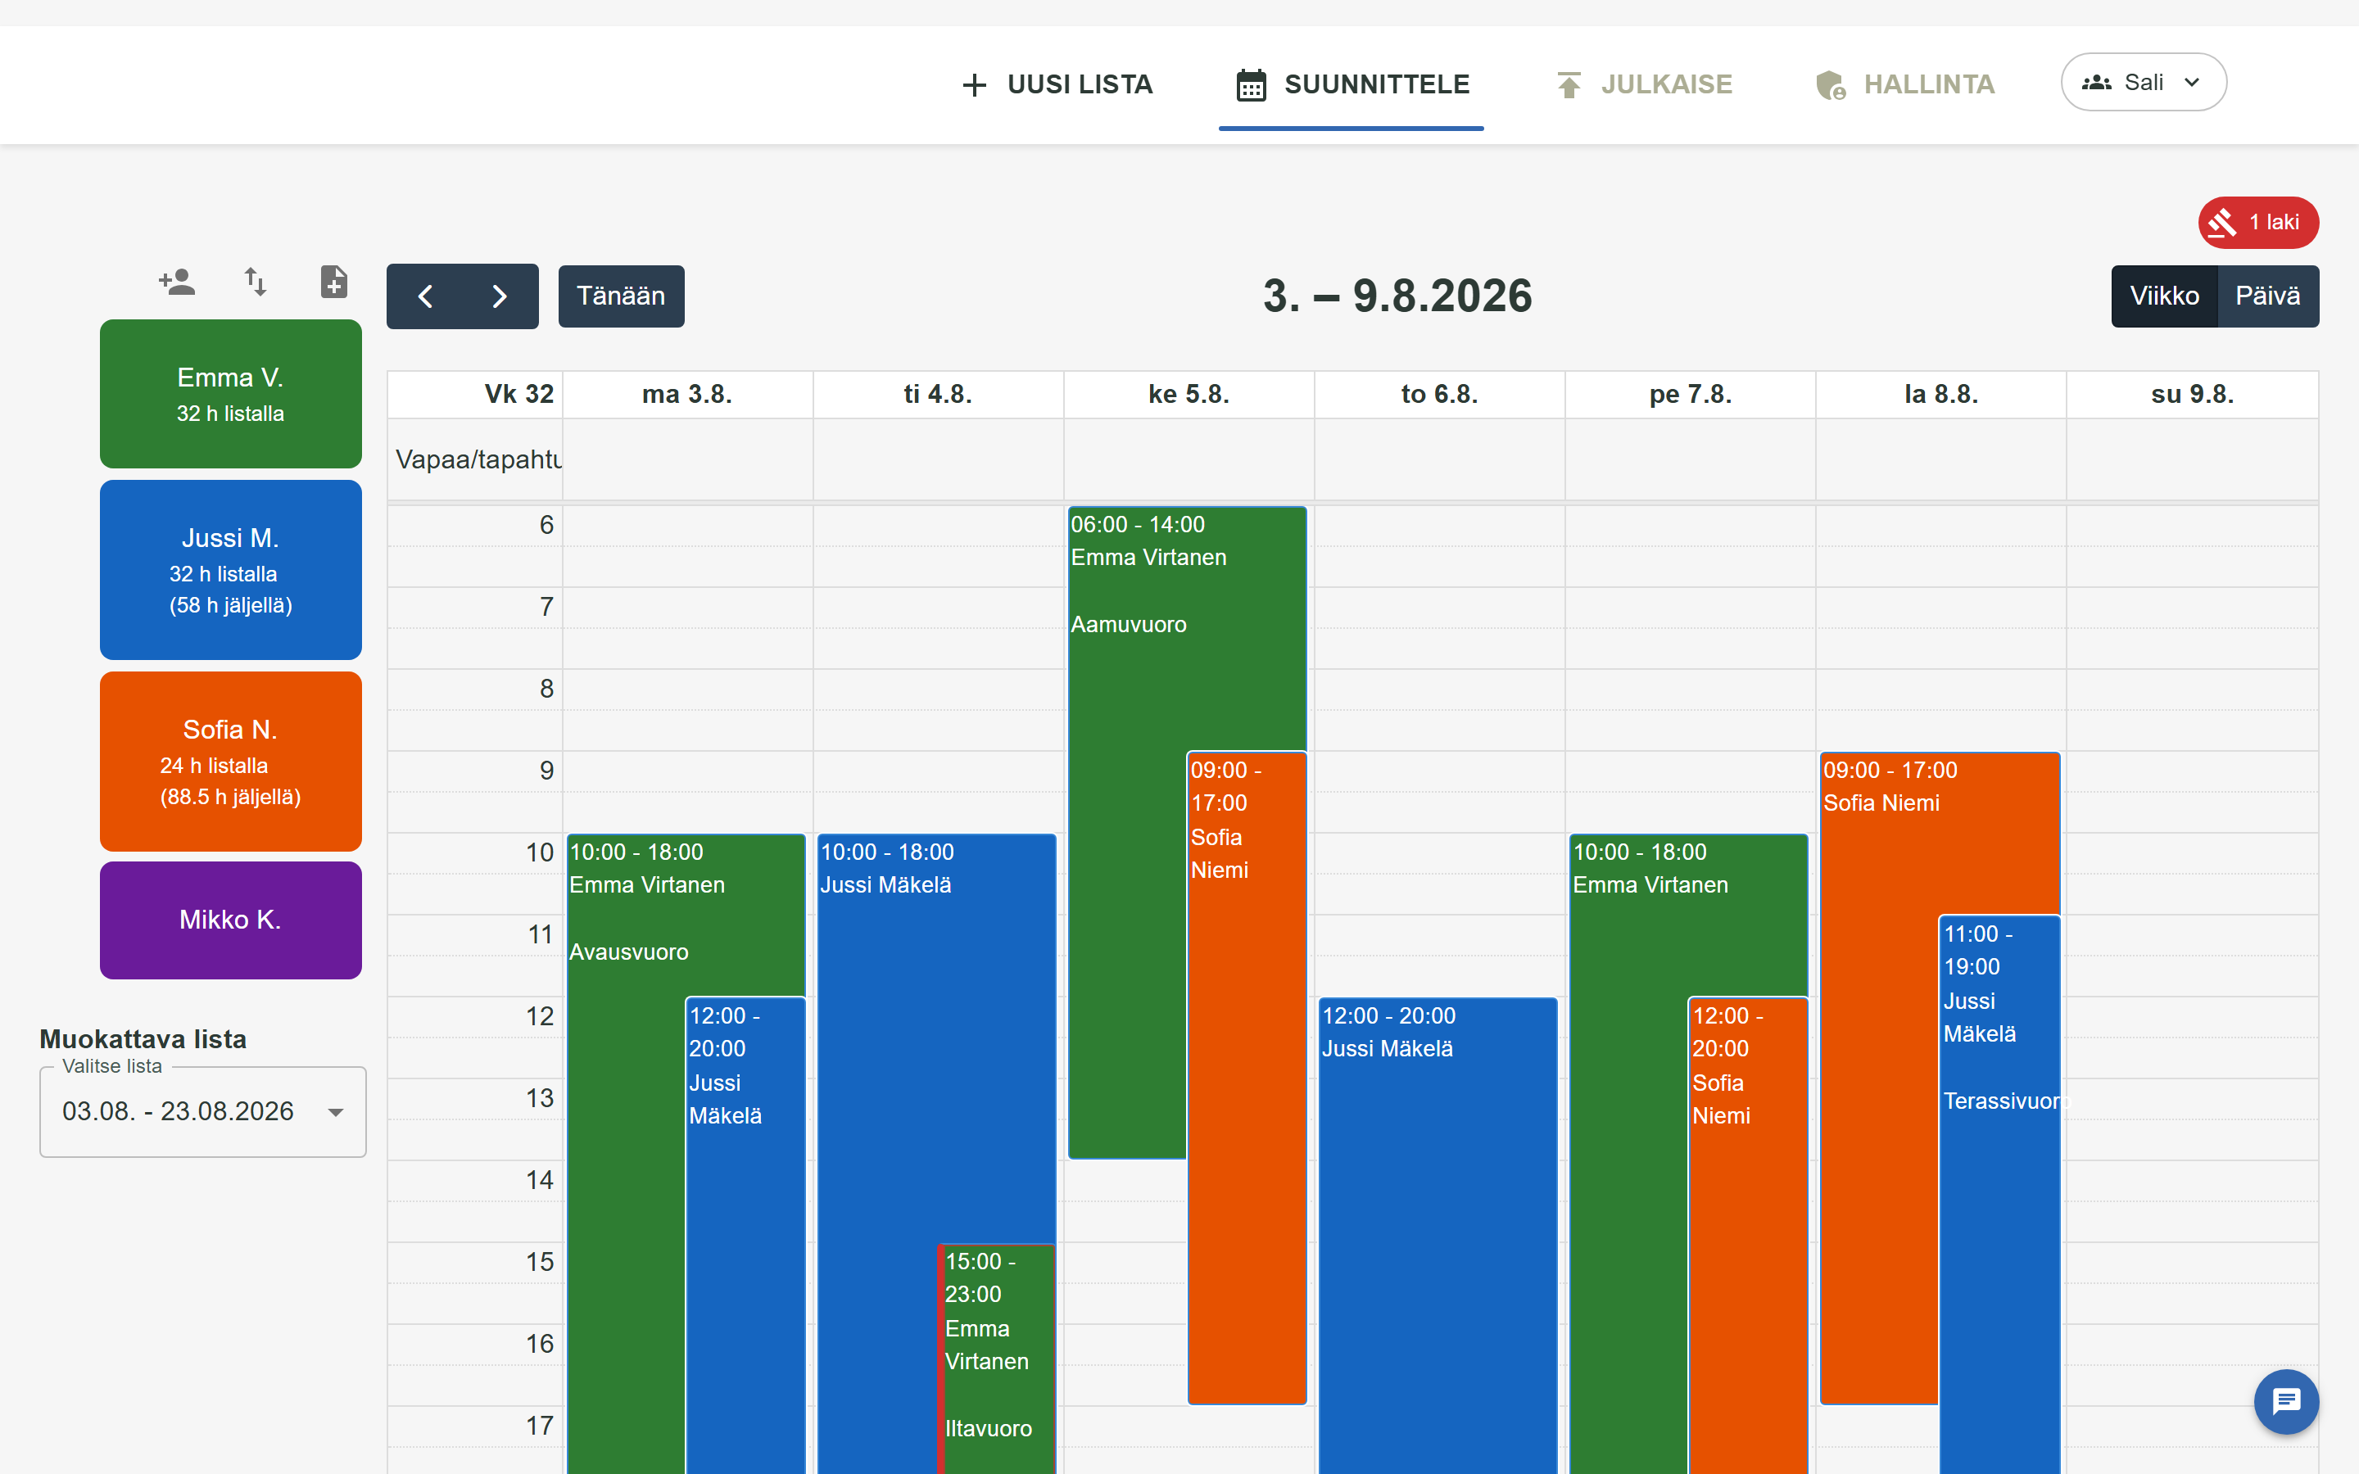Viewport: 2359px width, 1474px height.
Task: Click the Tänään button
Action: (x=621, y=296)
